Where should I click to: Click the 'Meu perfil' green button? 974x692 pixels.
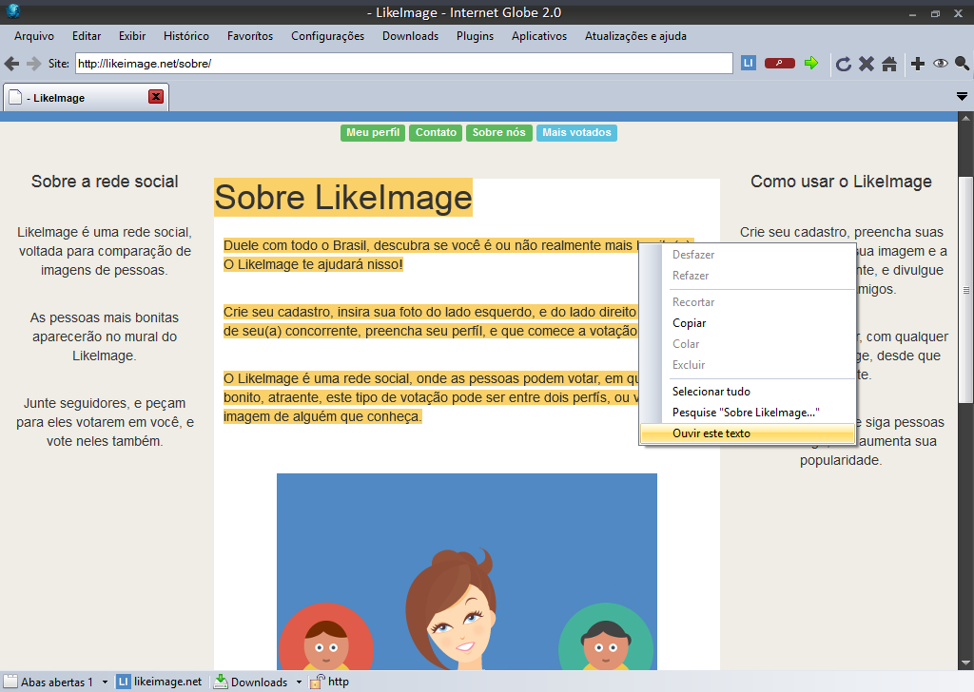tap(373, 133)
